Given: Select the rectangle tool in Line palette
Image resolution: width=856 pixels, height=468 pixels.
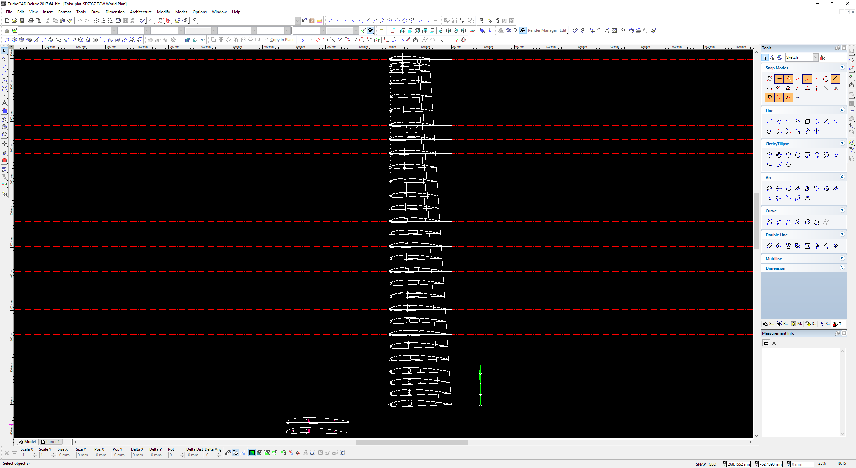Looking at the screenshot, I should [x=807, y=122].
